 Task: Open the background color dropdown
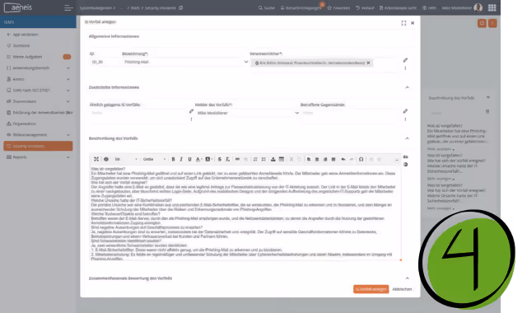pyautogui.click(x=208, y=159)
